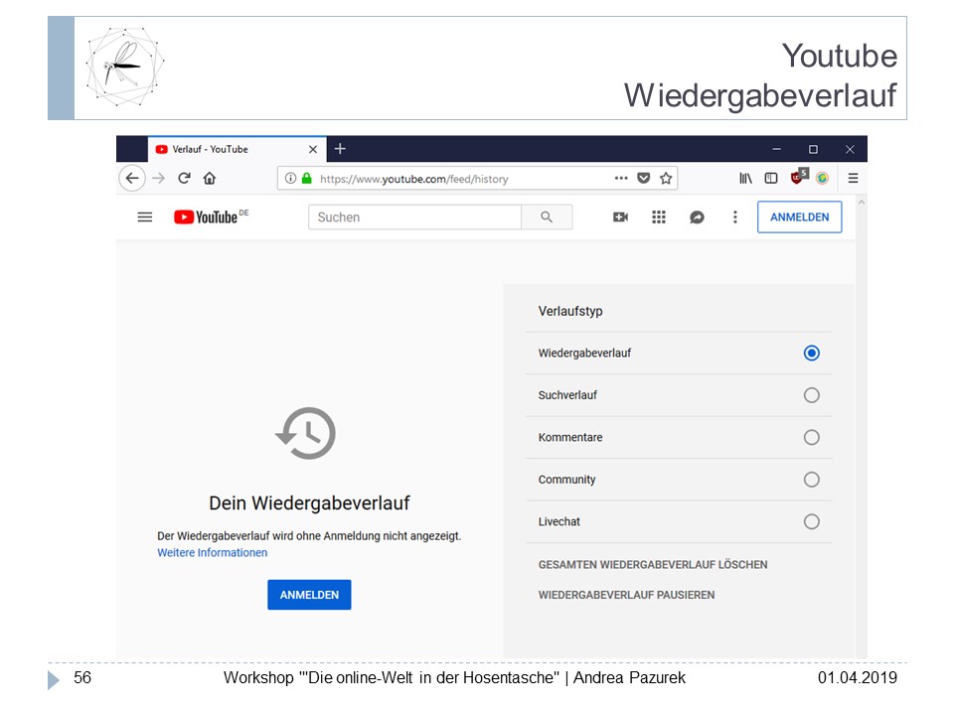Click the large history clock icon
The width and height of the screenshot is (954, 715).
pos(305,434)
